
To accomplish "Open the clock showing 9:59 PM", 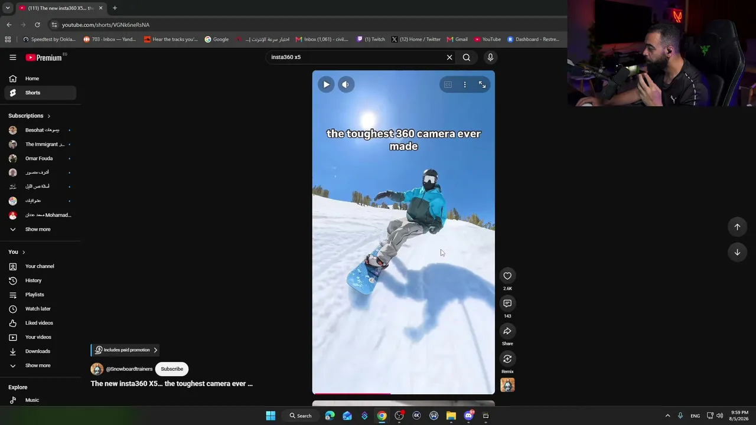I will [739, 416].
